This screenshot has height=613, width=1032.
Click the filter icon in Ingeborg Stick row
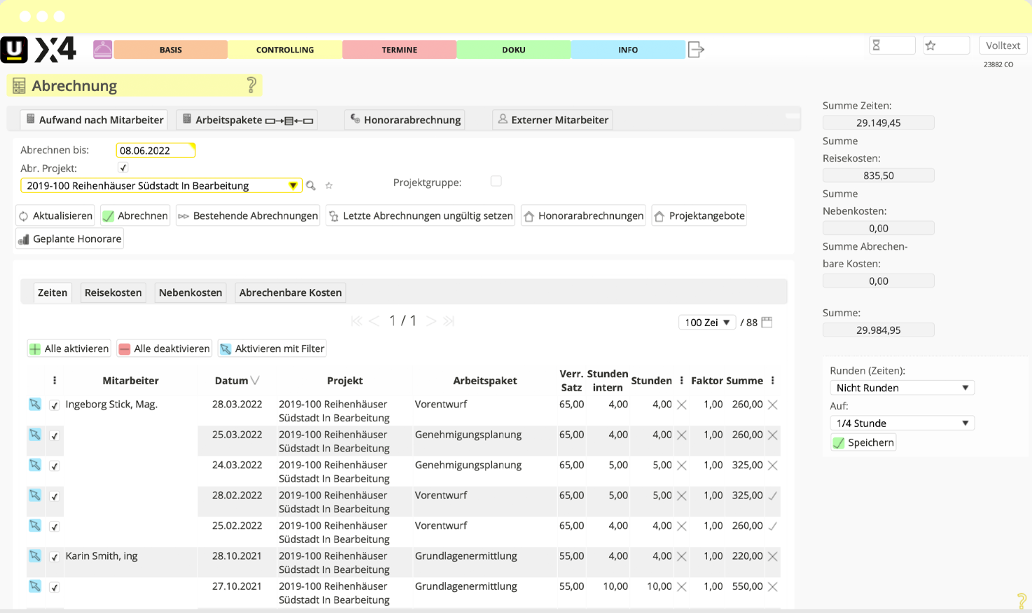click(x=35, y=404)
